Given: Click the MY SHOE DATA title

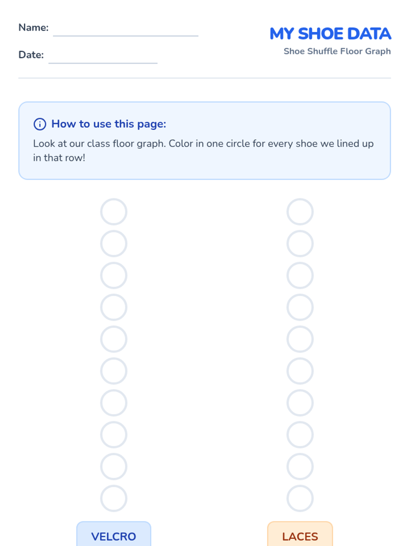Looking at the screenshot, I should [330, 34].
